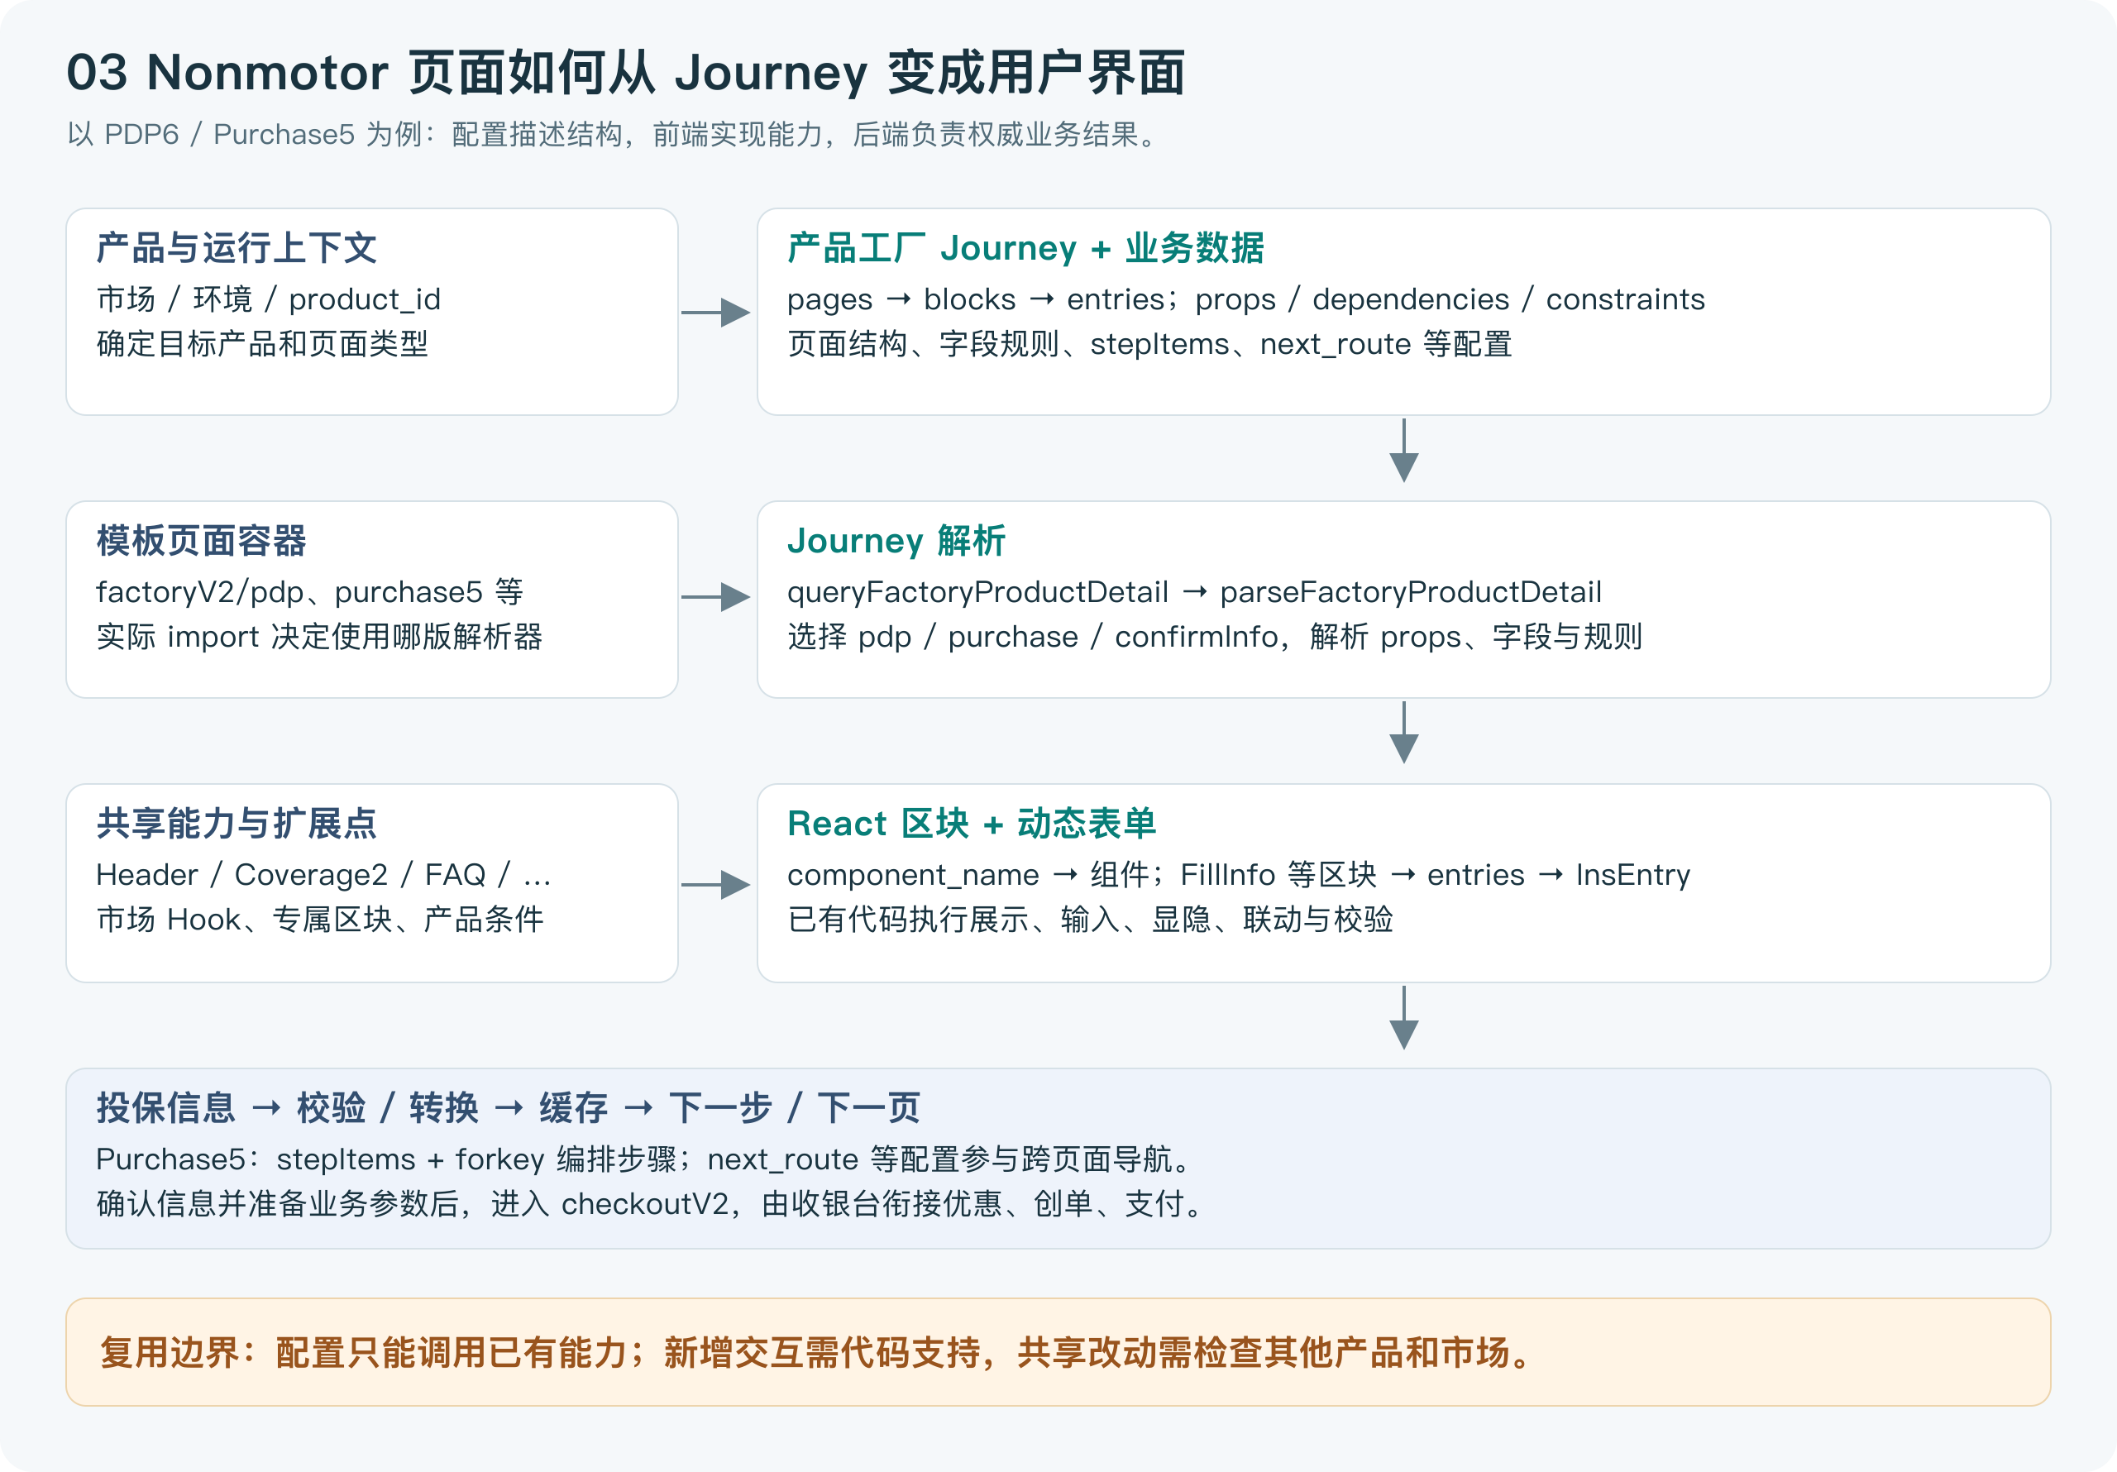Click the title "03 Nonmotor 页面如何从 Journey 变成用户界面"
Screen dimensions: 2117x1472
[x=625, y=73]
